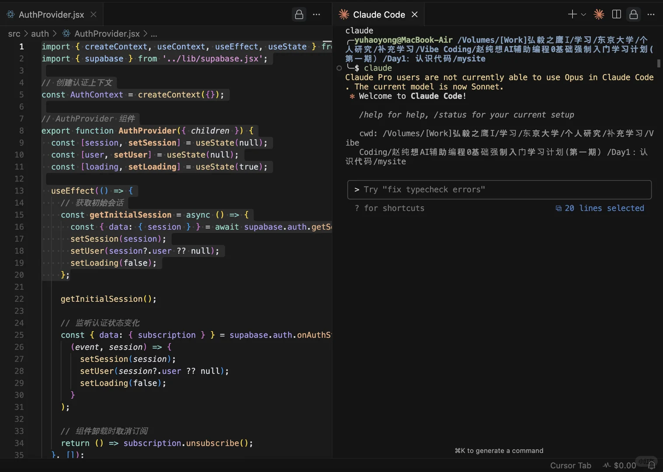663x472 pixels.
Task: Close the Claude Code tab
Action: (415, 14)
